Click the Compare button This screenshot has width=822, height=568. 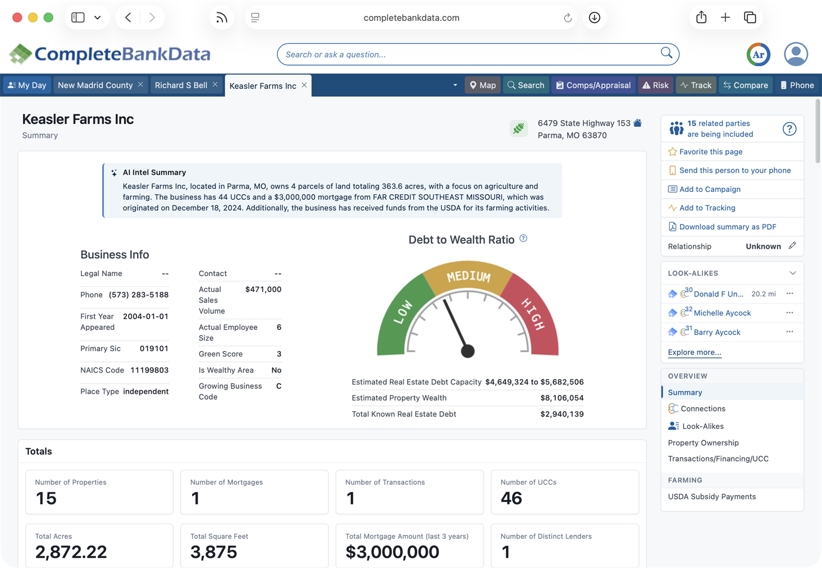(746, 85)
